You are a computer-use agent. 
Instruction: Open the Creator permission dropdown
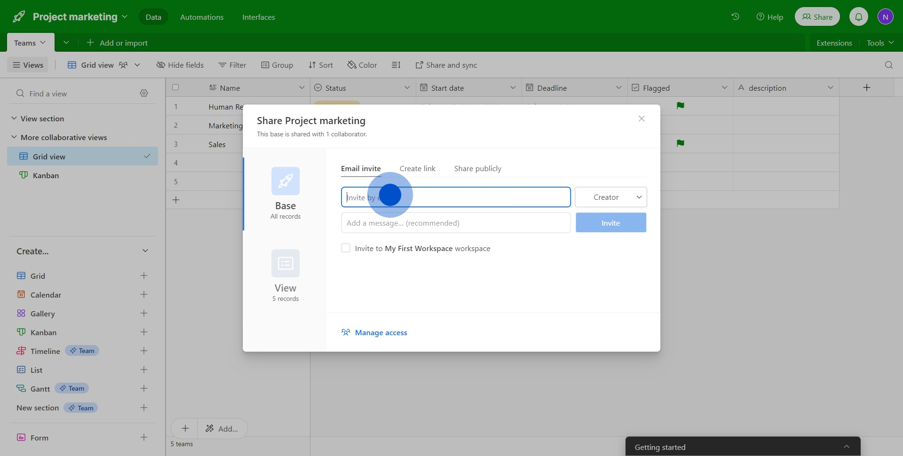coord(610,197)
